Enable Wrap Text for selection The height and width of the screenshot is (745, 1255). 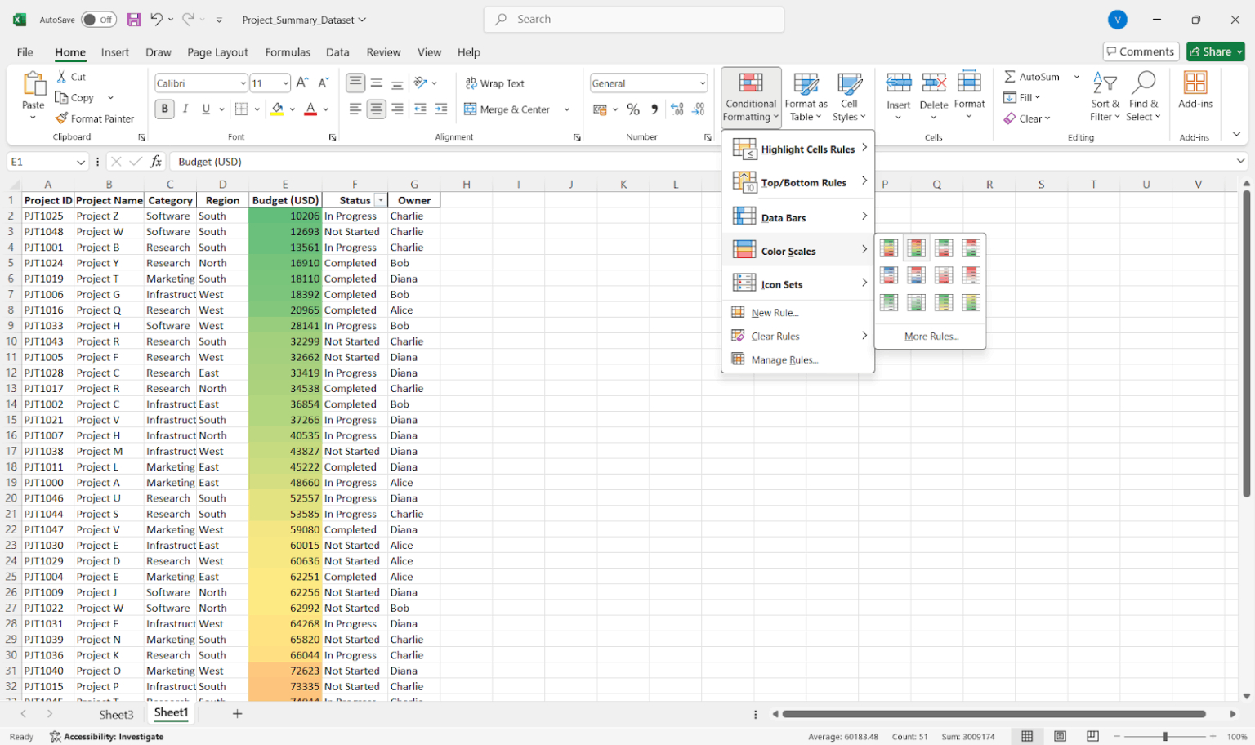click(494, 83)
